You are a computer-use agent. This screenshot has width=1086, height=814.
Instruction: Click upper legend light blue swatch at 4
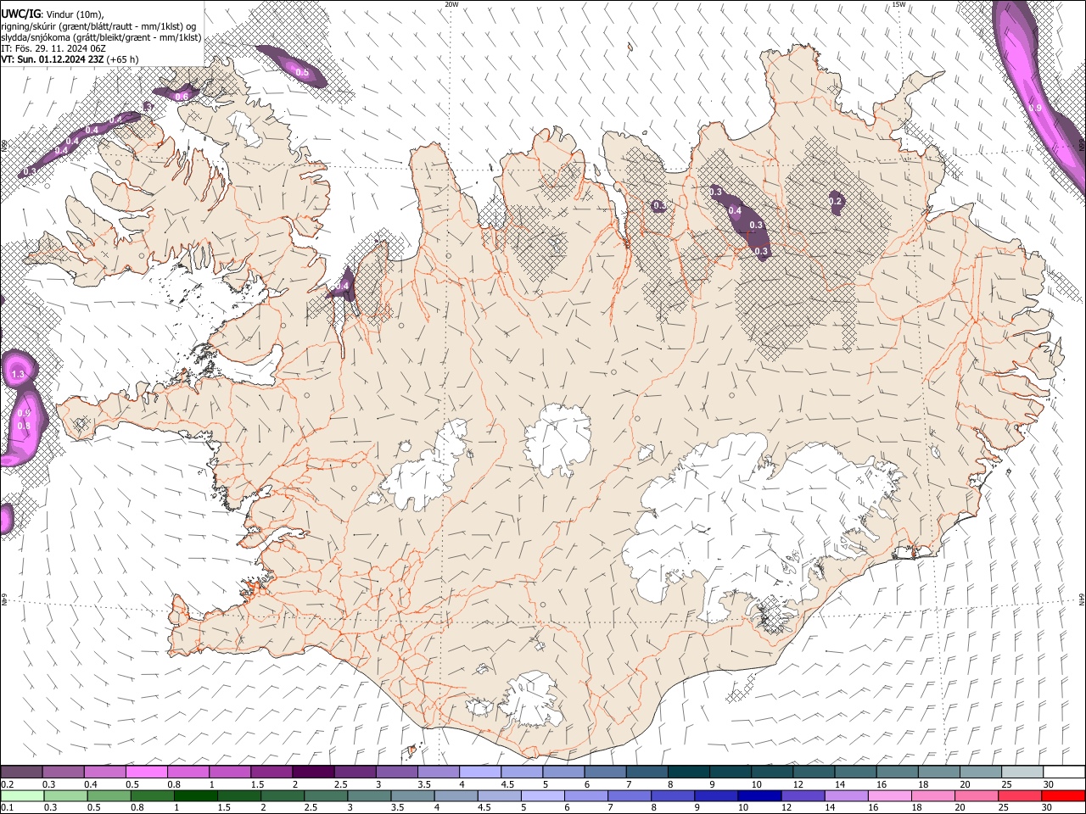(480, 772)
